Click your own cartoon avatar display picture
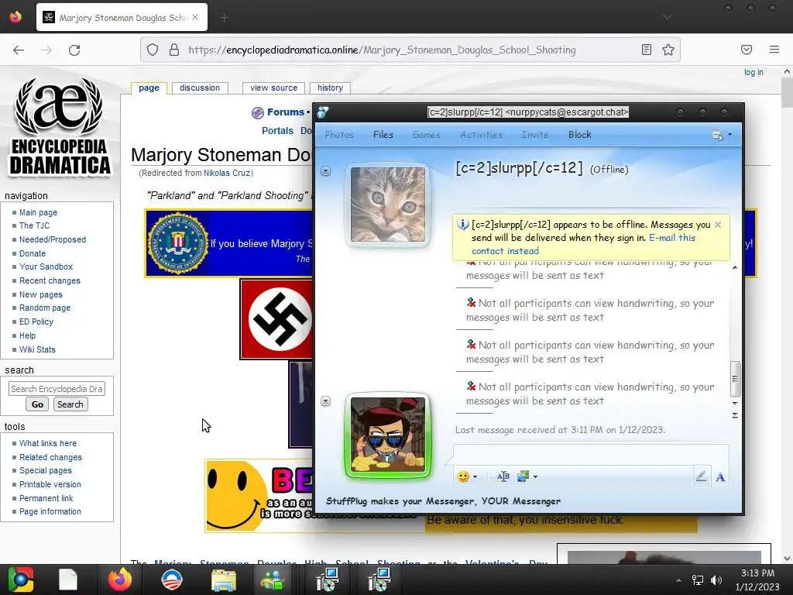The image size is (793, 595). (388, 435)
